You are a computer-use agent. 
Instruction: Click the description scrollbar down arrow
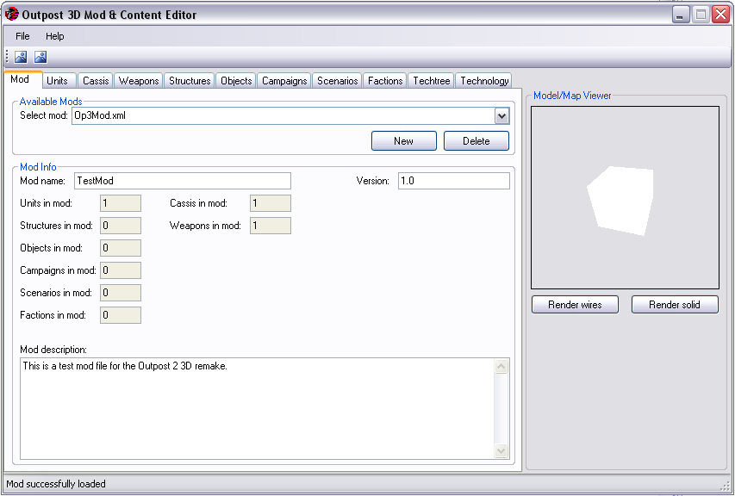[501, 451]
